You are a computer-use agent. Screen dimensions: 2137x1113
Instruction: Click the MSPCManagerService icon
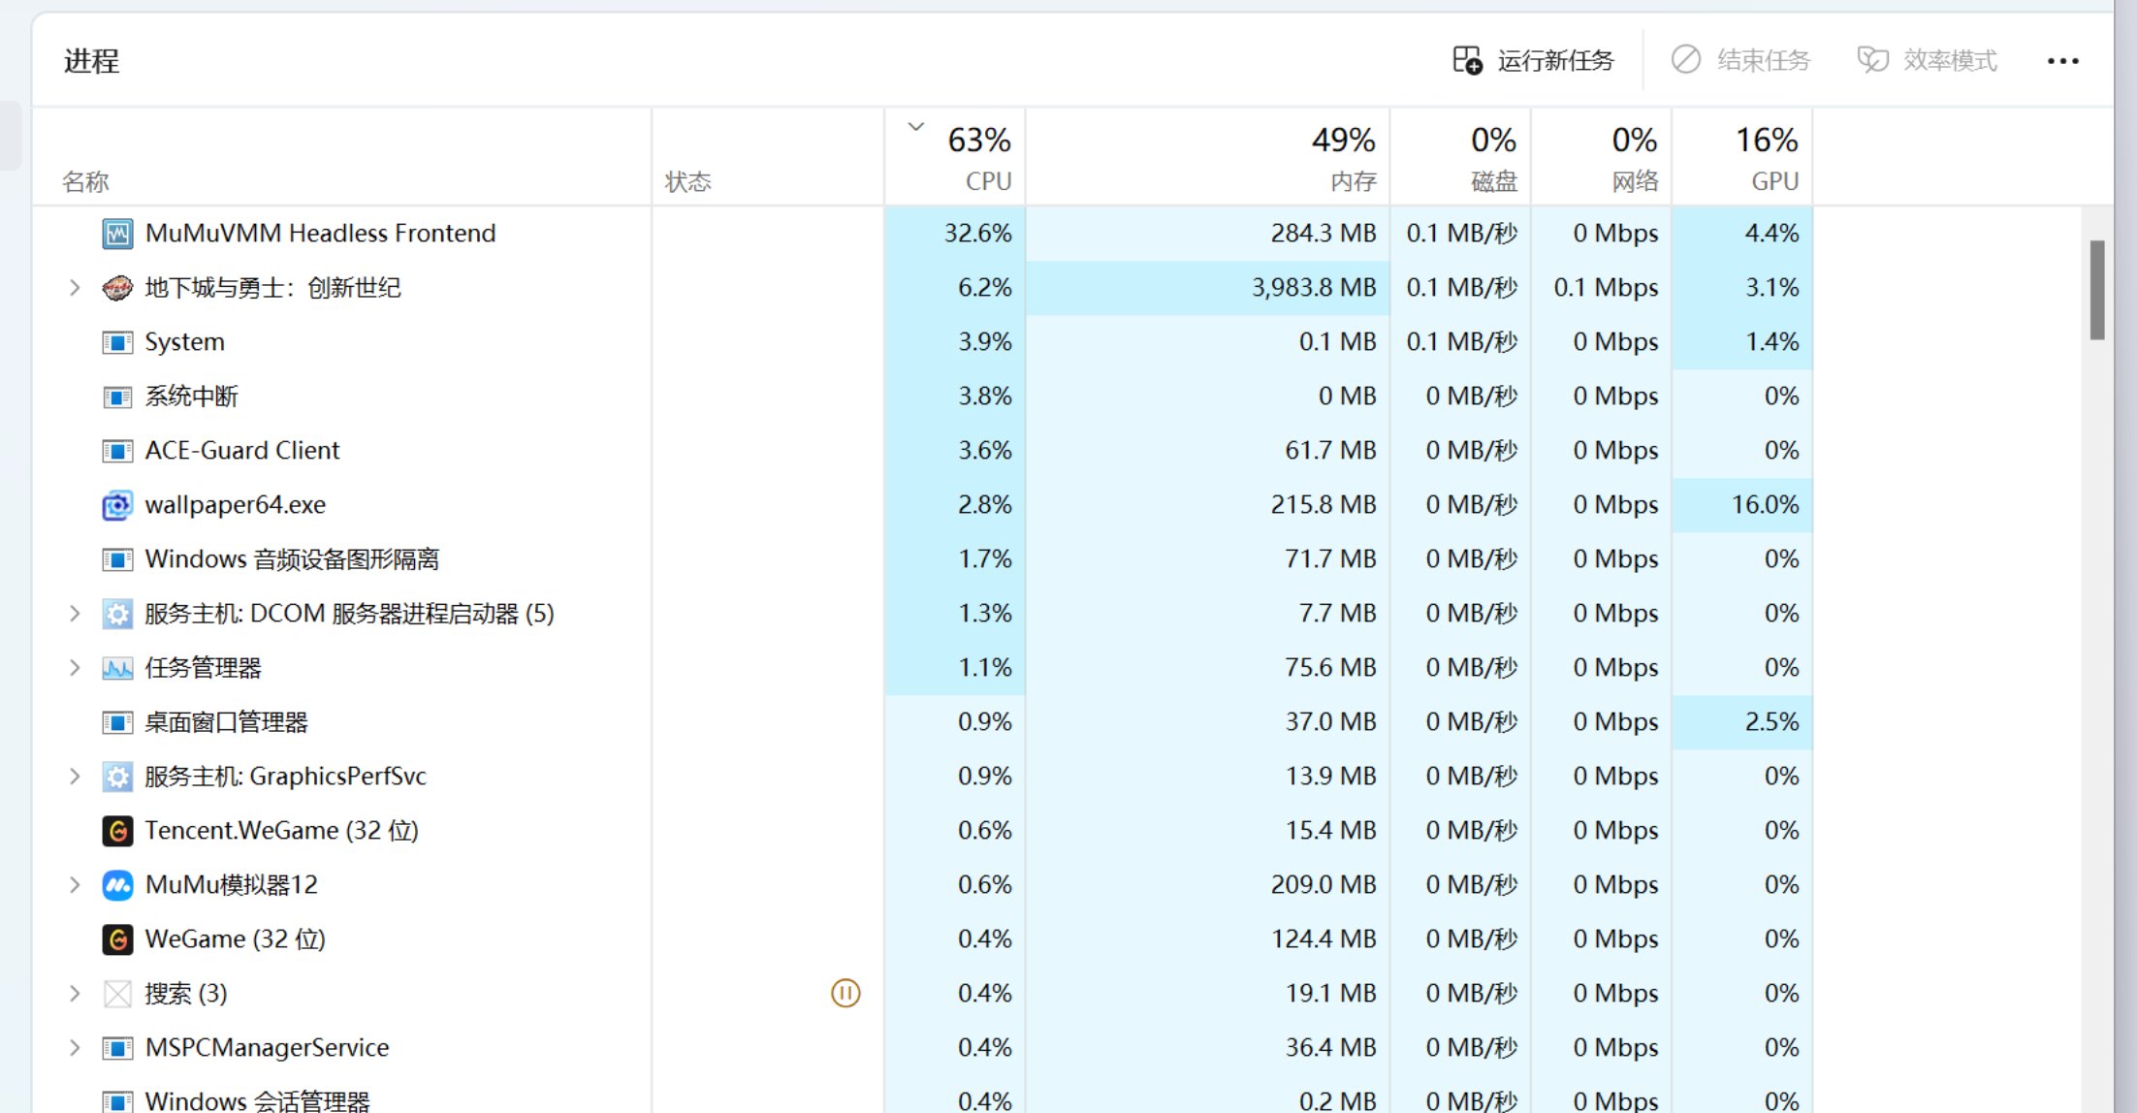[x=117, y=1048]
